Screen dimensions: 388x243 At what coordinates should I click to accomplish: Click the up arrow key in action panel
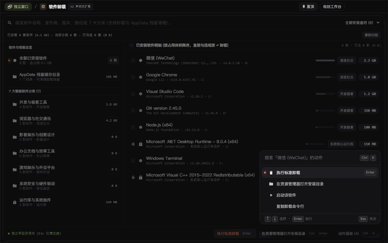click(x=268, y=219)
